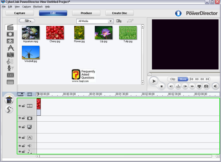Take a snapshot with the camera icon

click(206, 86)
